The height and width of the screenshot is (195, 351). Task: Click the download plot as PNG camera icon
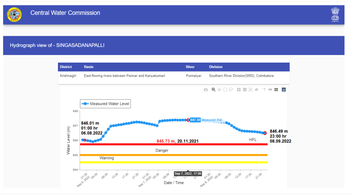tap(206, 90)
